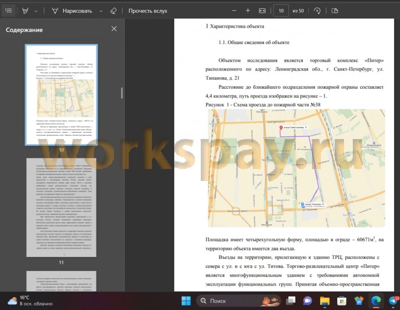The width and height of the screenshot is (400, 310).
Task: Open the weather widget showing 16°C
Action: click(x=30, y=300)
